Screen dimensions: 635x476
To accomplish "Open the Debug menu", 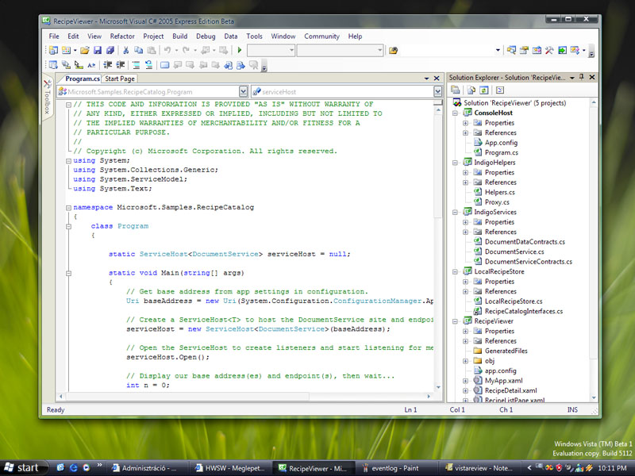I will [x=206, y=36].
